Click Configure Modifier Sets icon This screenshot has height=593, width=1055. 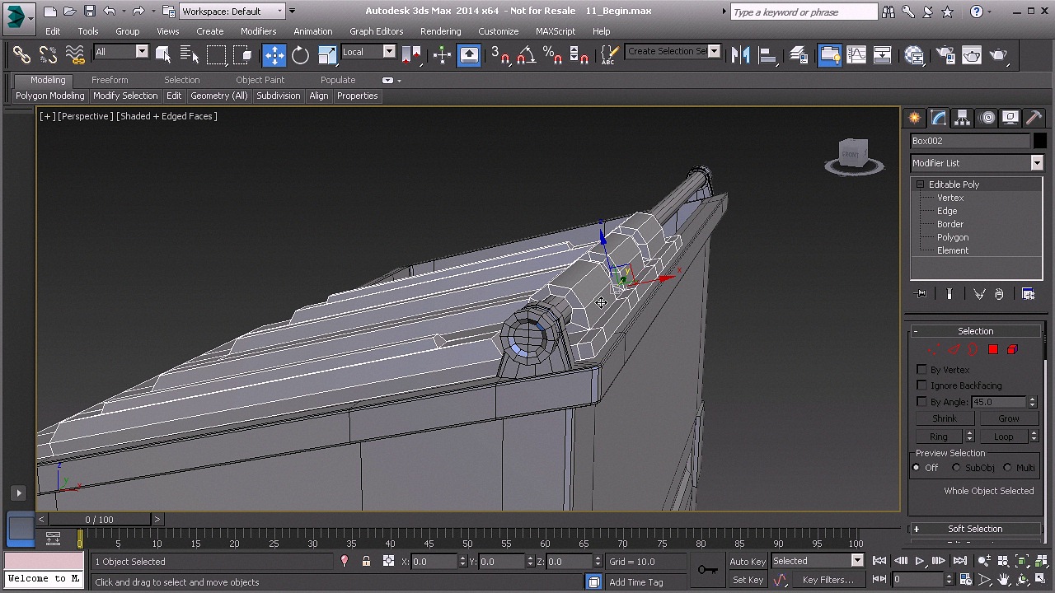(x=1029, y=294)
